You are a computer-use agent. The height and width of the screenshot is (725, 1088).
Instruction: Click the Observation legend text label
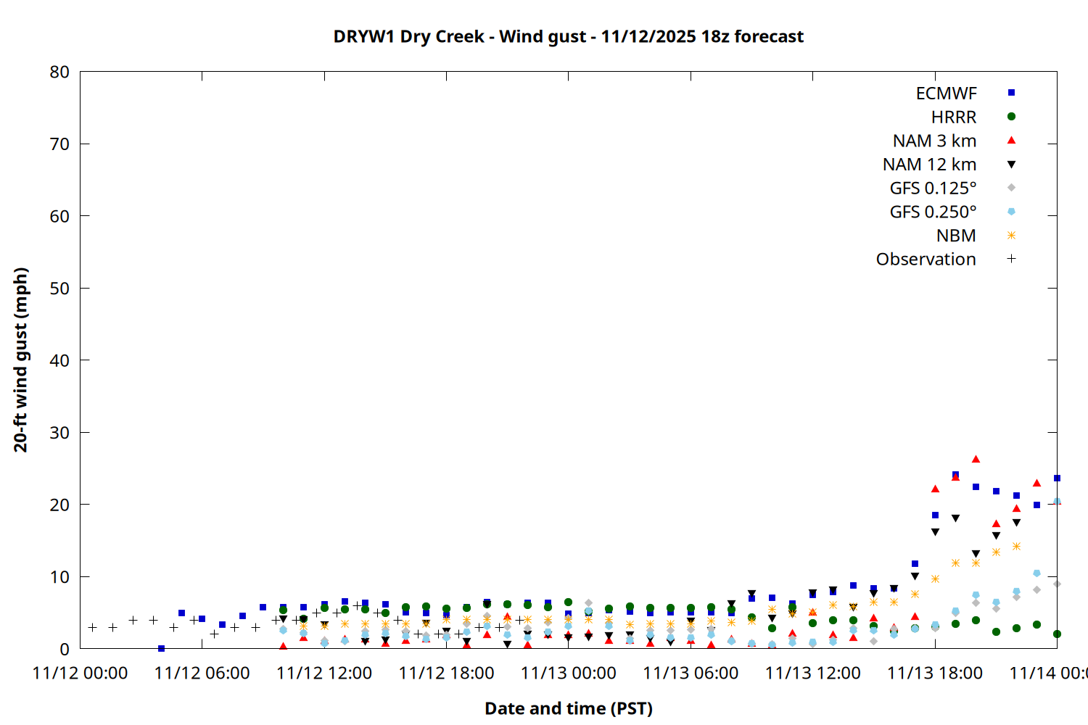[x=926, y=260]
